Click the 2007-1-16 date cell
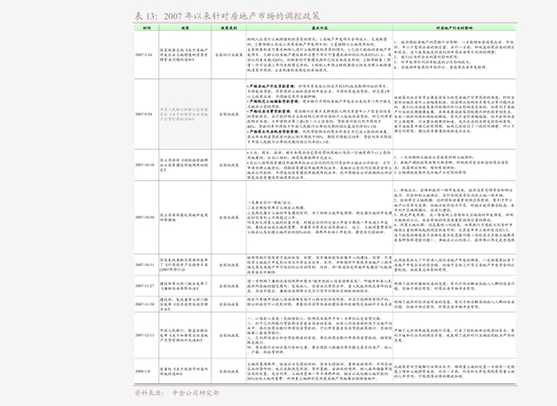This screenshot has height=406, width=557. (x=144, y=55)
